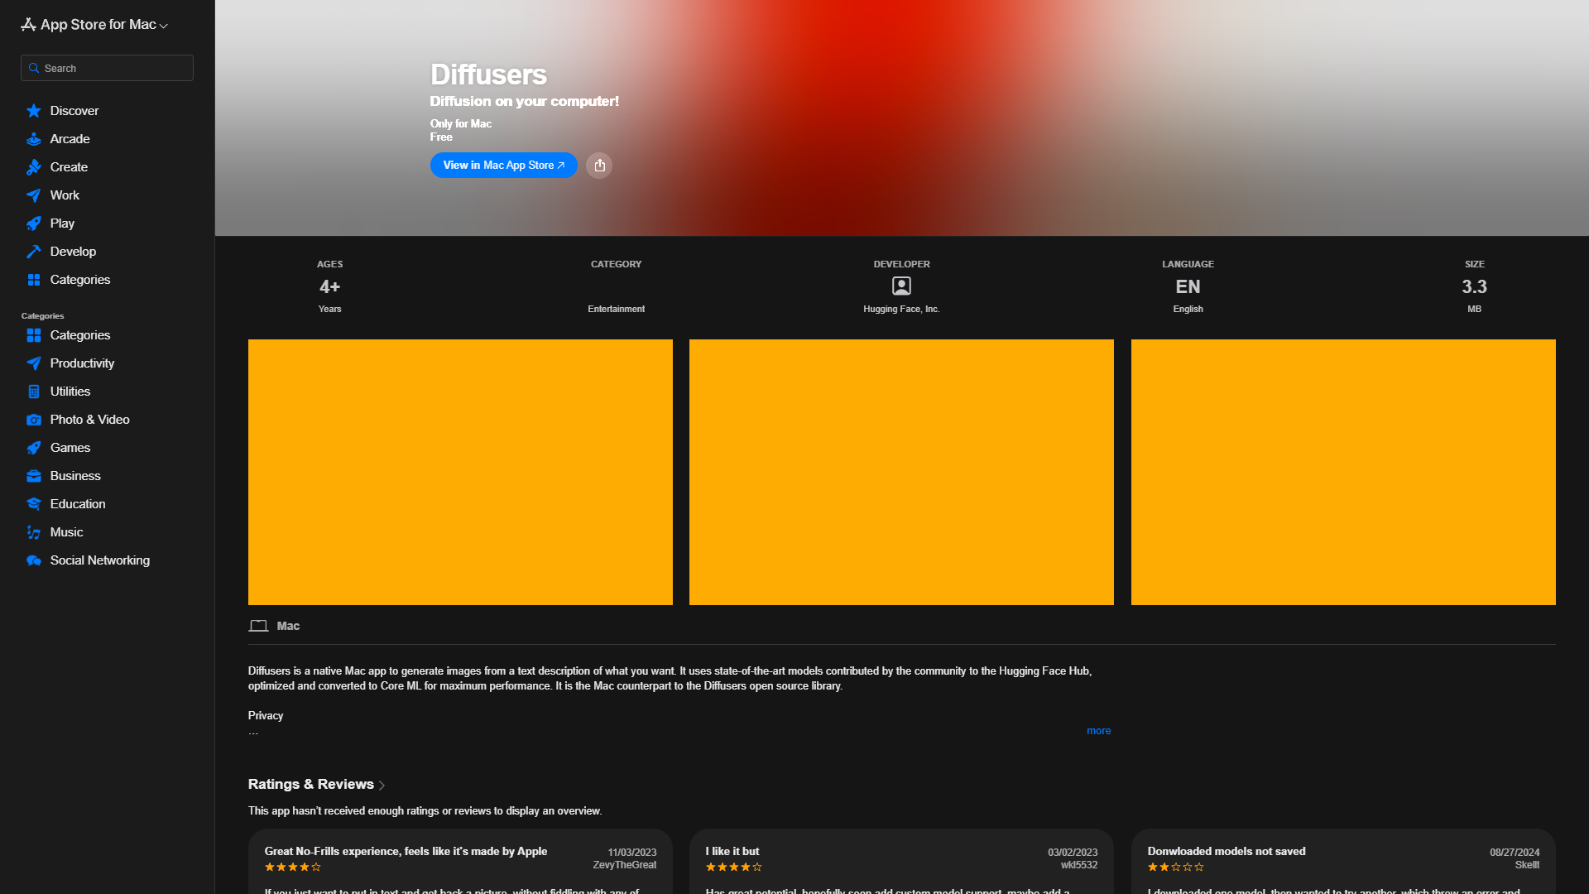1589x894 pixels.
Task: Expand Ratings & Reviews chevron
Action: [x=382, y=785]
